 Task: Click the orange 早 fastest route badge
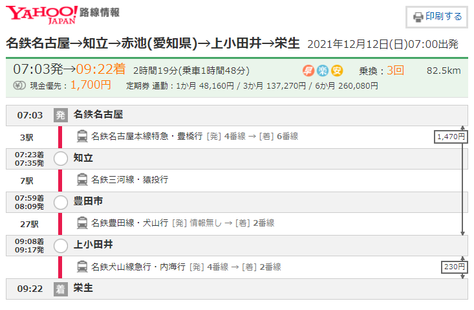(308, 71)
